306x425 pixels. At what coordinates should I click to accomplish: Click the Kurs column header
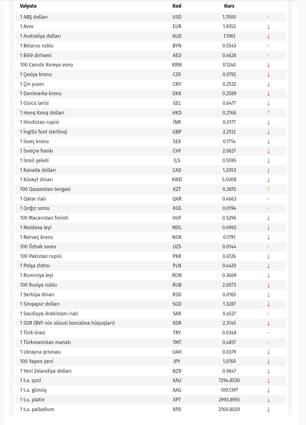point(229,6)
